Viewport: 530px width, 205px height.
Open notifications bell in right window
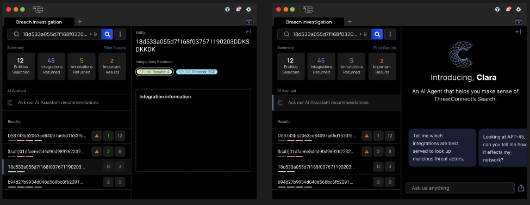[508, 9]
